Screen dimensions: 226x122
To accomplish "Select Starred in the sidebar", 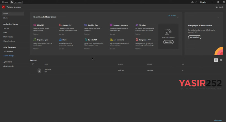I will tap(6, 18).
